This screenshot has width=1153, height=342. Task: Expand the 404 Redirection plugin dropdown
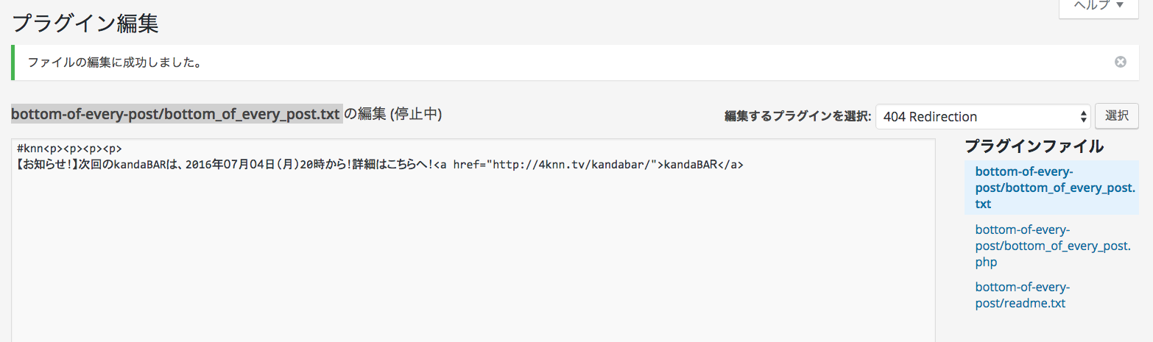coord(982,116)
